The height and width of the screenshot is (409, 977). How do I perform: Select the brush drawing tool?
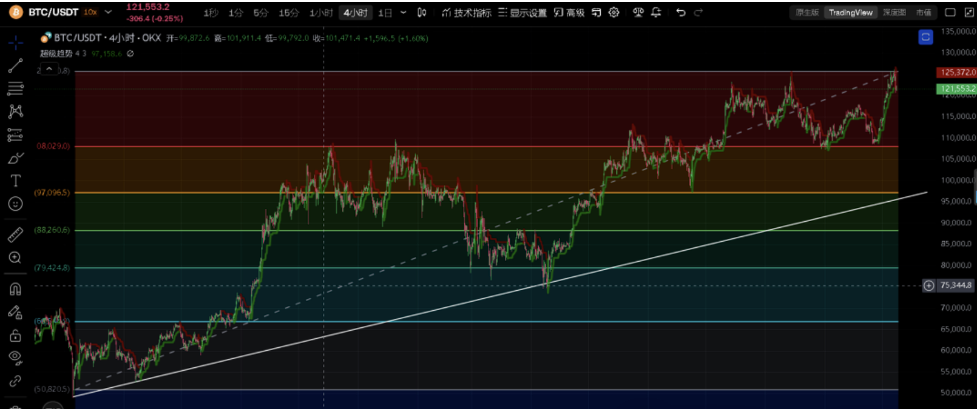pos(15,159)
